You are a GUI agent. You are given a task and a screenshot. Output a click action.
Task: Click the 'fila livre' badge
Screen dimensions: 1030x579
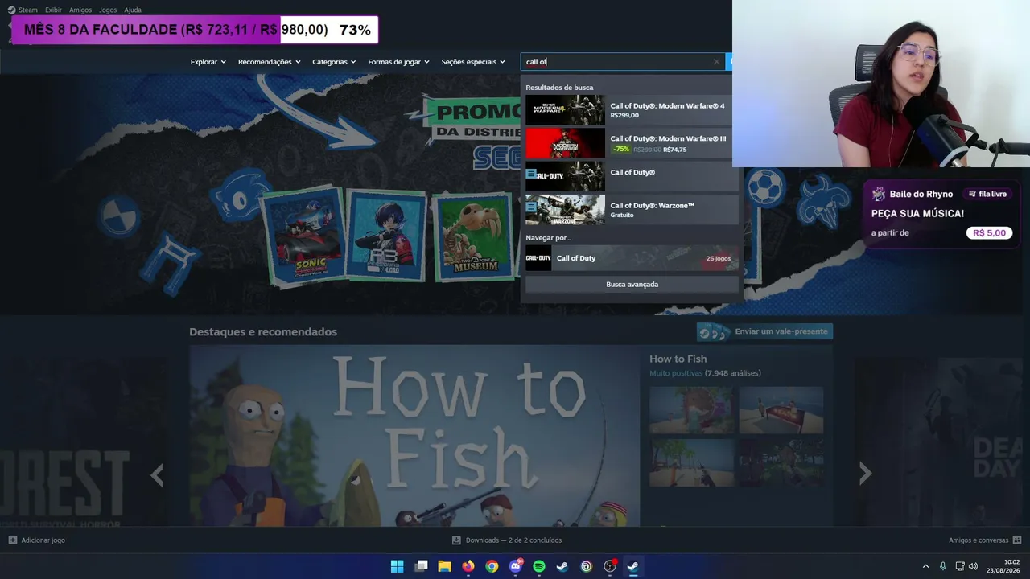[987, 194]
